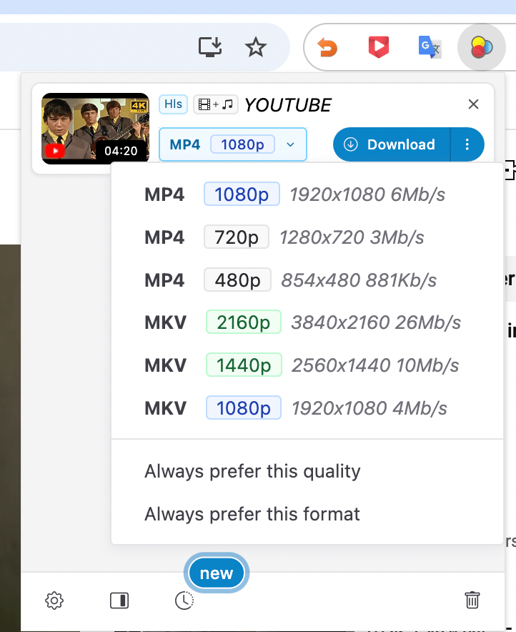
Task: Open settings with the gear icon
Action: click(54, 601)
